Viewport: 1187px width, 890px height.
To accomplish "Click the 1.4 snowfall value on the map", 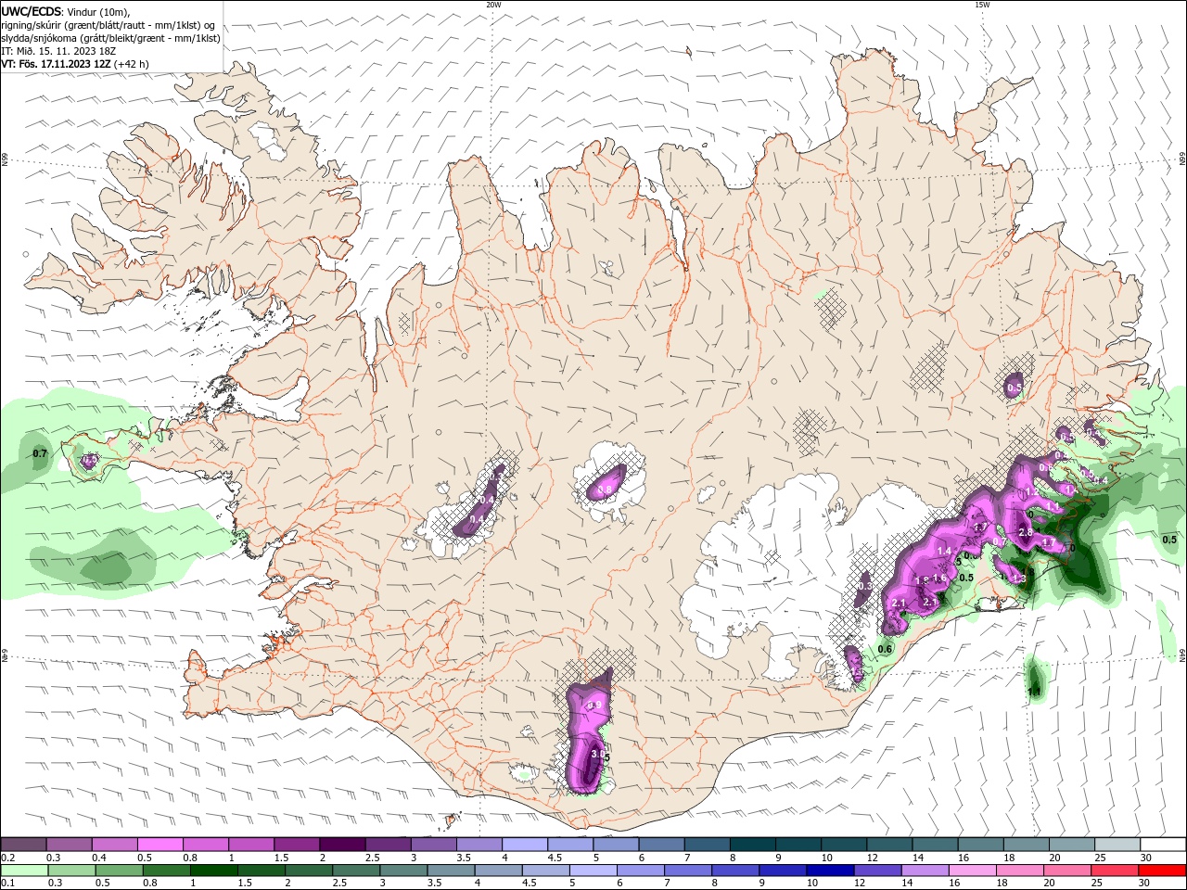I will pyautogui.click(x=945, y=551).
